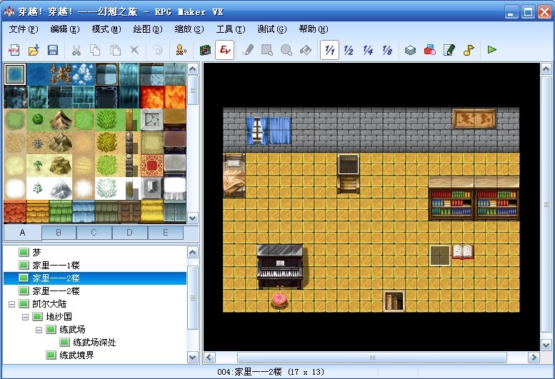
Task: Open the 文件(F) menu
Action: [x=24, y=29]
